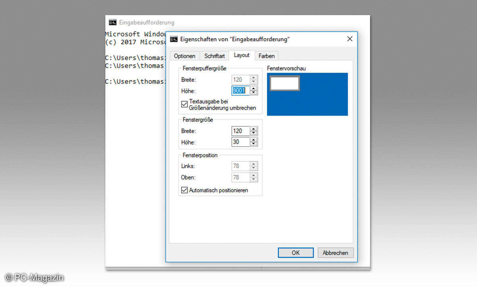Click the Fenstergröße Breite input field
The image size is (477, 286).
pos(240,131)
